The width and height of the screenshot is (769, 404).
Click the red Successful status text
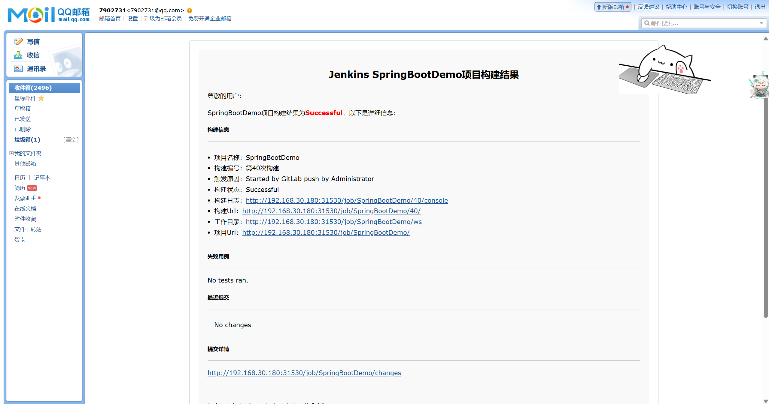(324, 113)
